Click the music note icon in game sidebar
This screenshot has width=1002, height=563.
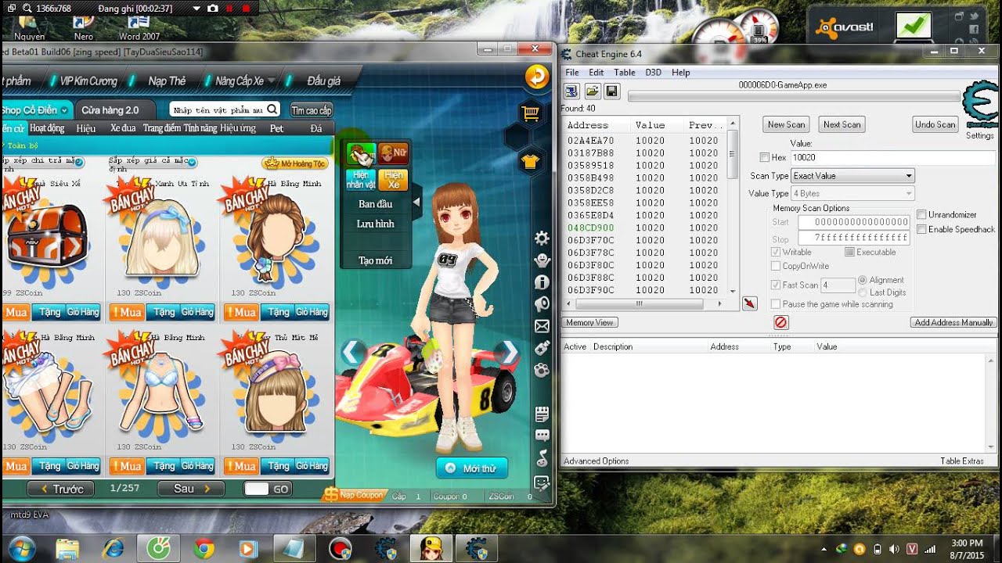click(x=541, y=458)
